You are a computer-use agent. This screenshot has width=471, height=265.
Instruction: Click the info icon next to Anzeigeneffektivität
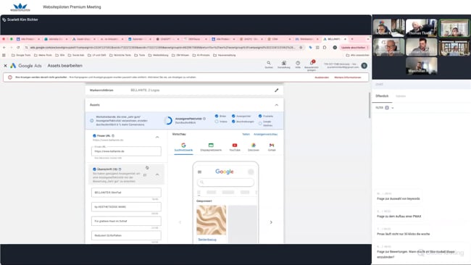(204, 119)
